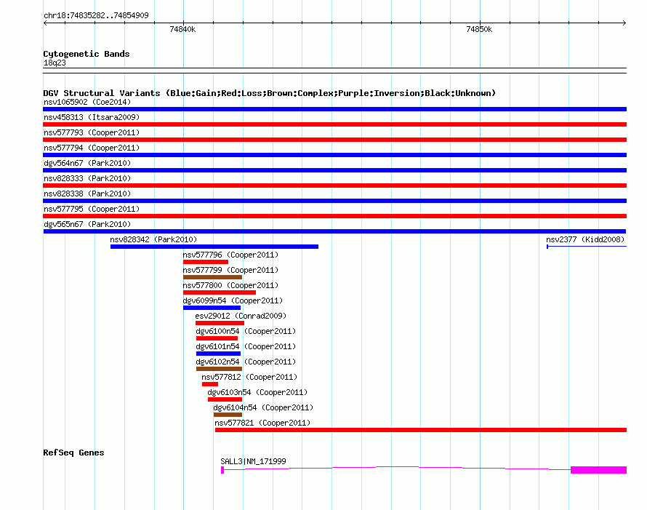Viewport: 647px width, 510px height.
Task: Select brown bar under dgv6104n54
Action: 228,415
